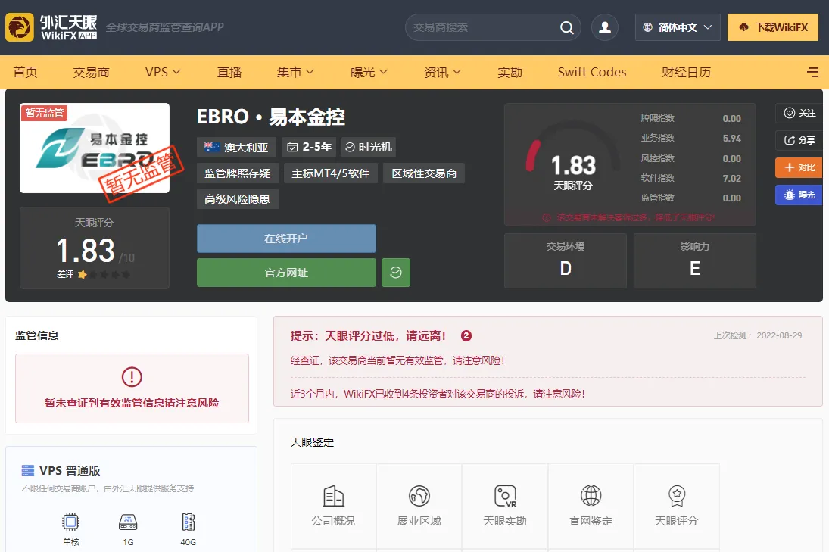Click the VPS 普通版 server icon
Screen dimensions: 829x552
[x=28, y=470]
